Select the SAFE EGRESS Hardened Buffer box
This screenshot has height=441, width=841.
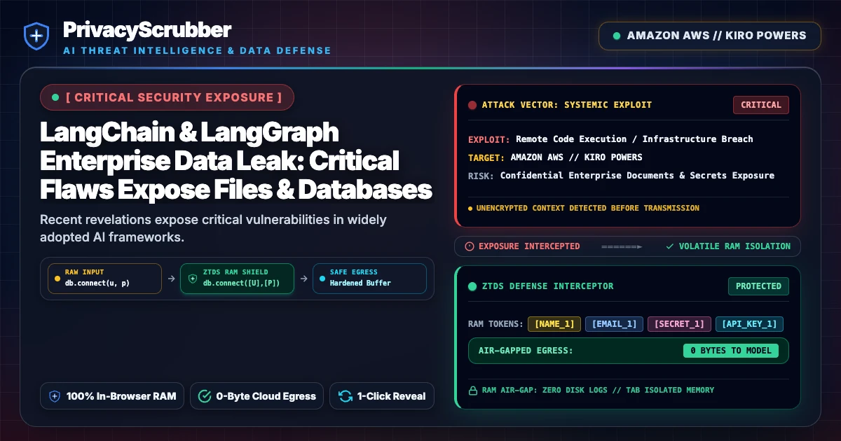coord(369,278)
